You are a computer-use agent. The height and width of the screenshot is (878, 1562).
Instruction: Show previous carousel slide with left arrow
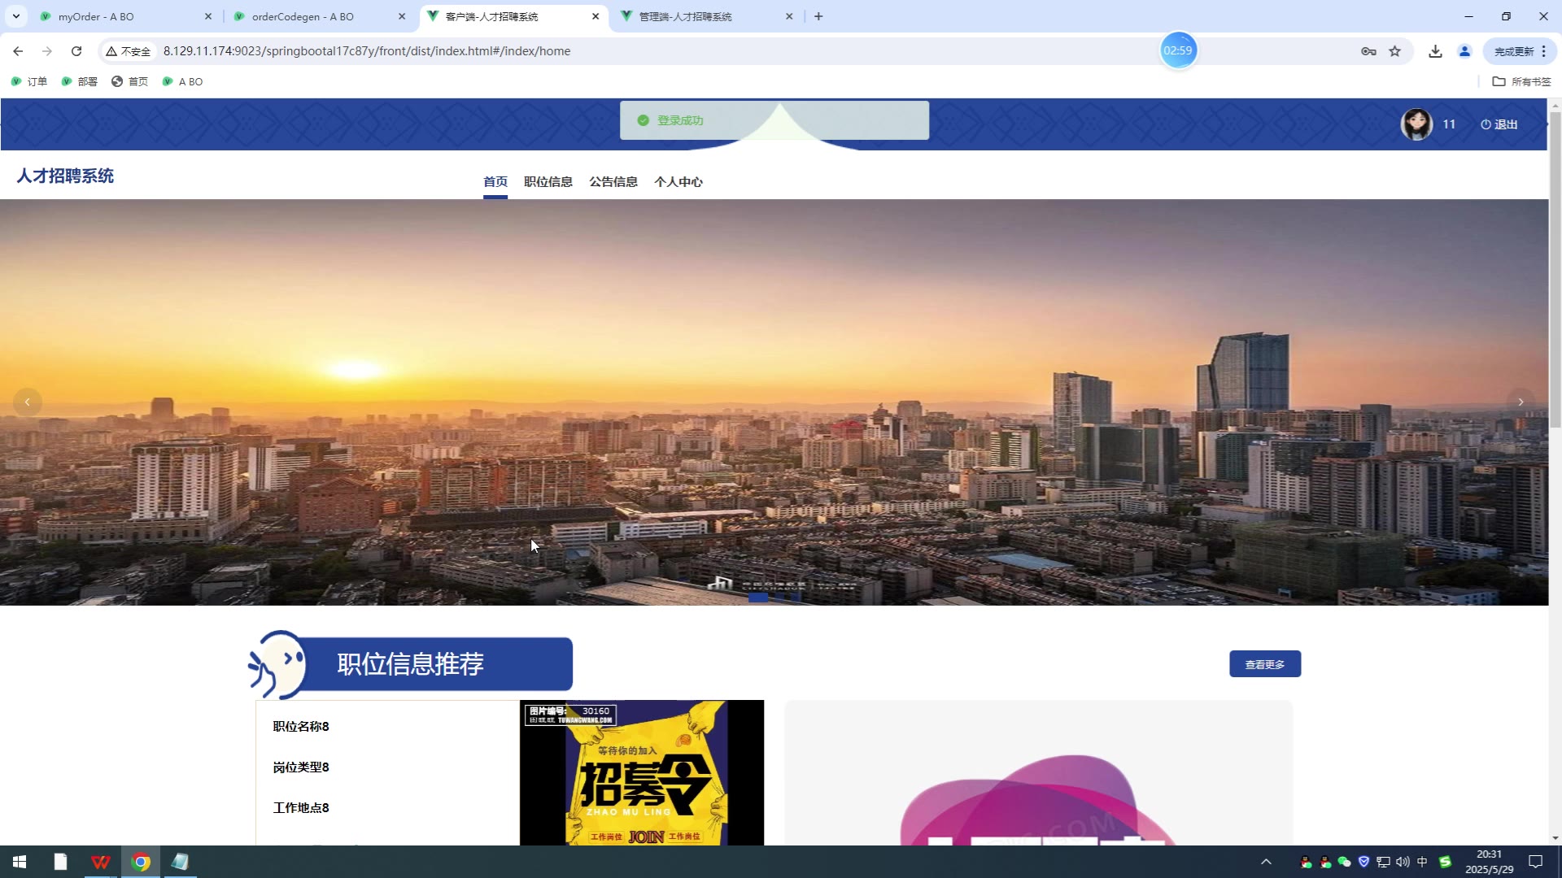[28, 402]
